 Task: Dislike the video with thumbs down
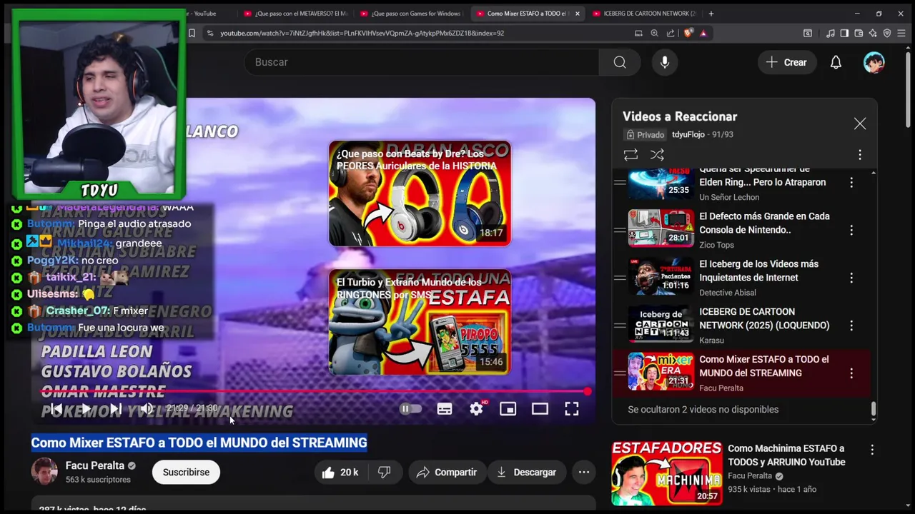385,472
